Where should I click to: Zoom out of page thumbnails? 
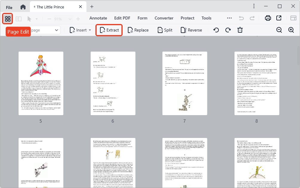(279, 30)
